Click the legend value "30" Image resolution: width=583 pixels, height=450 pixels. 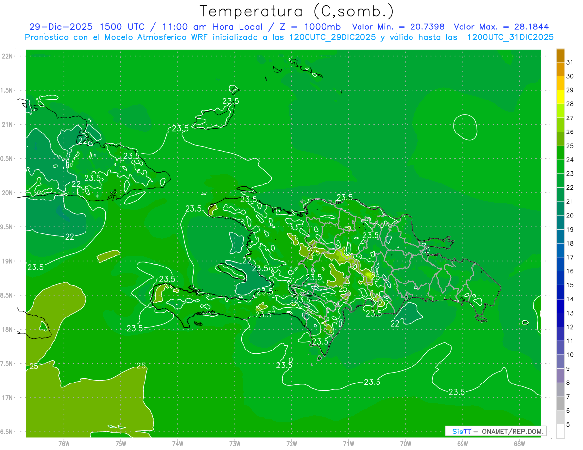[x=570, y=76]
